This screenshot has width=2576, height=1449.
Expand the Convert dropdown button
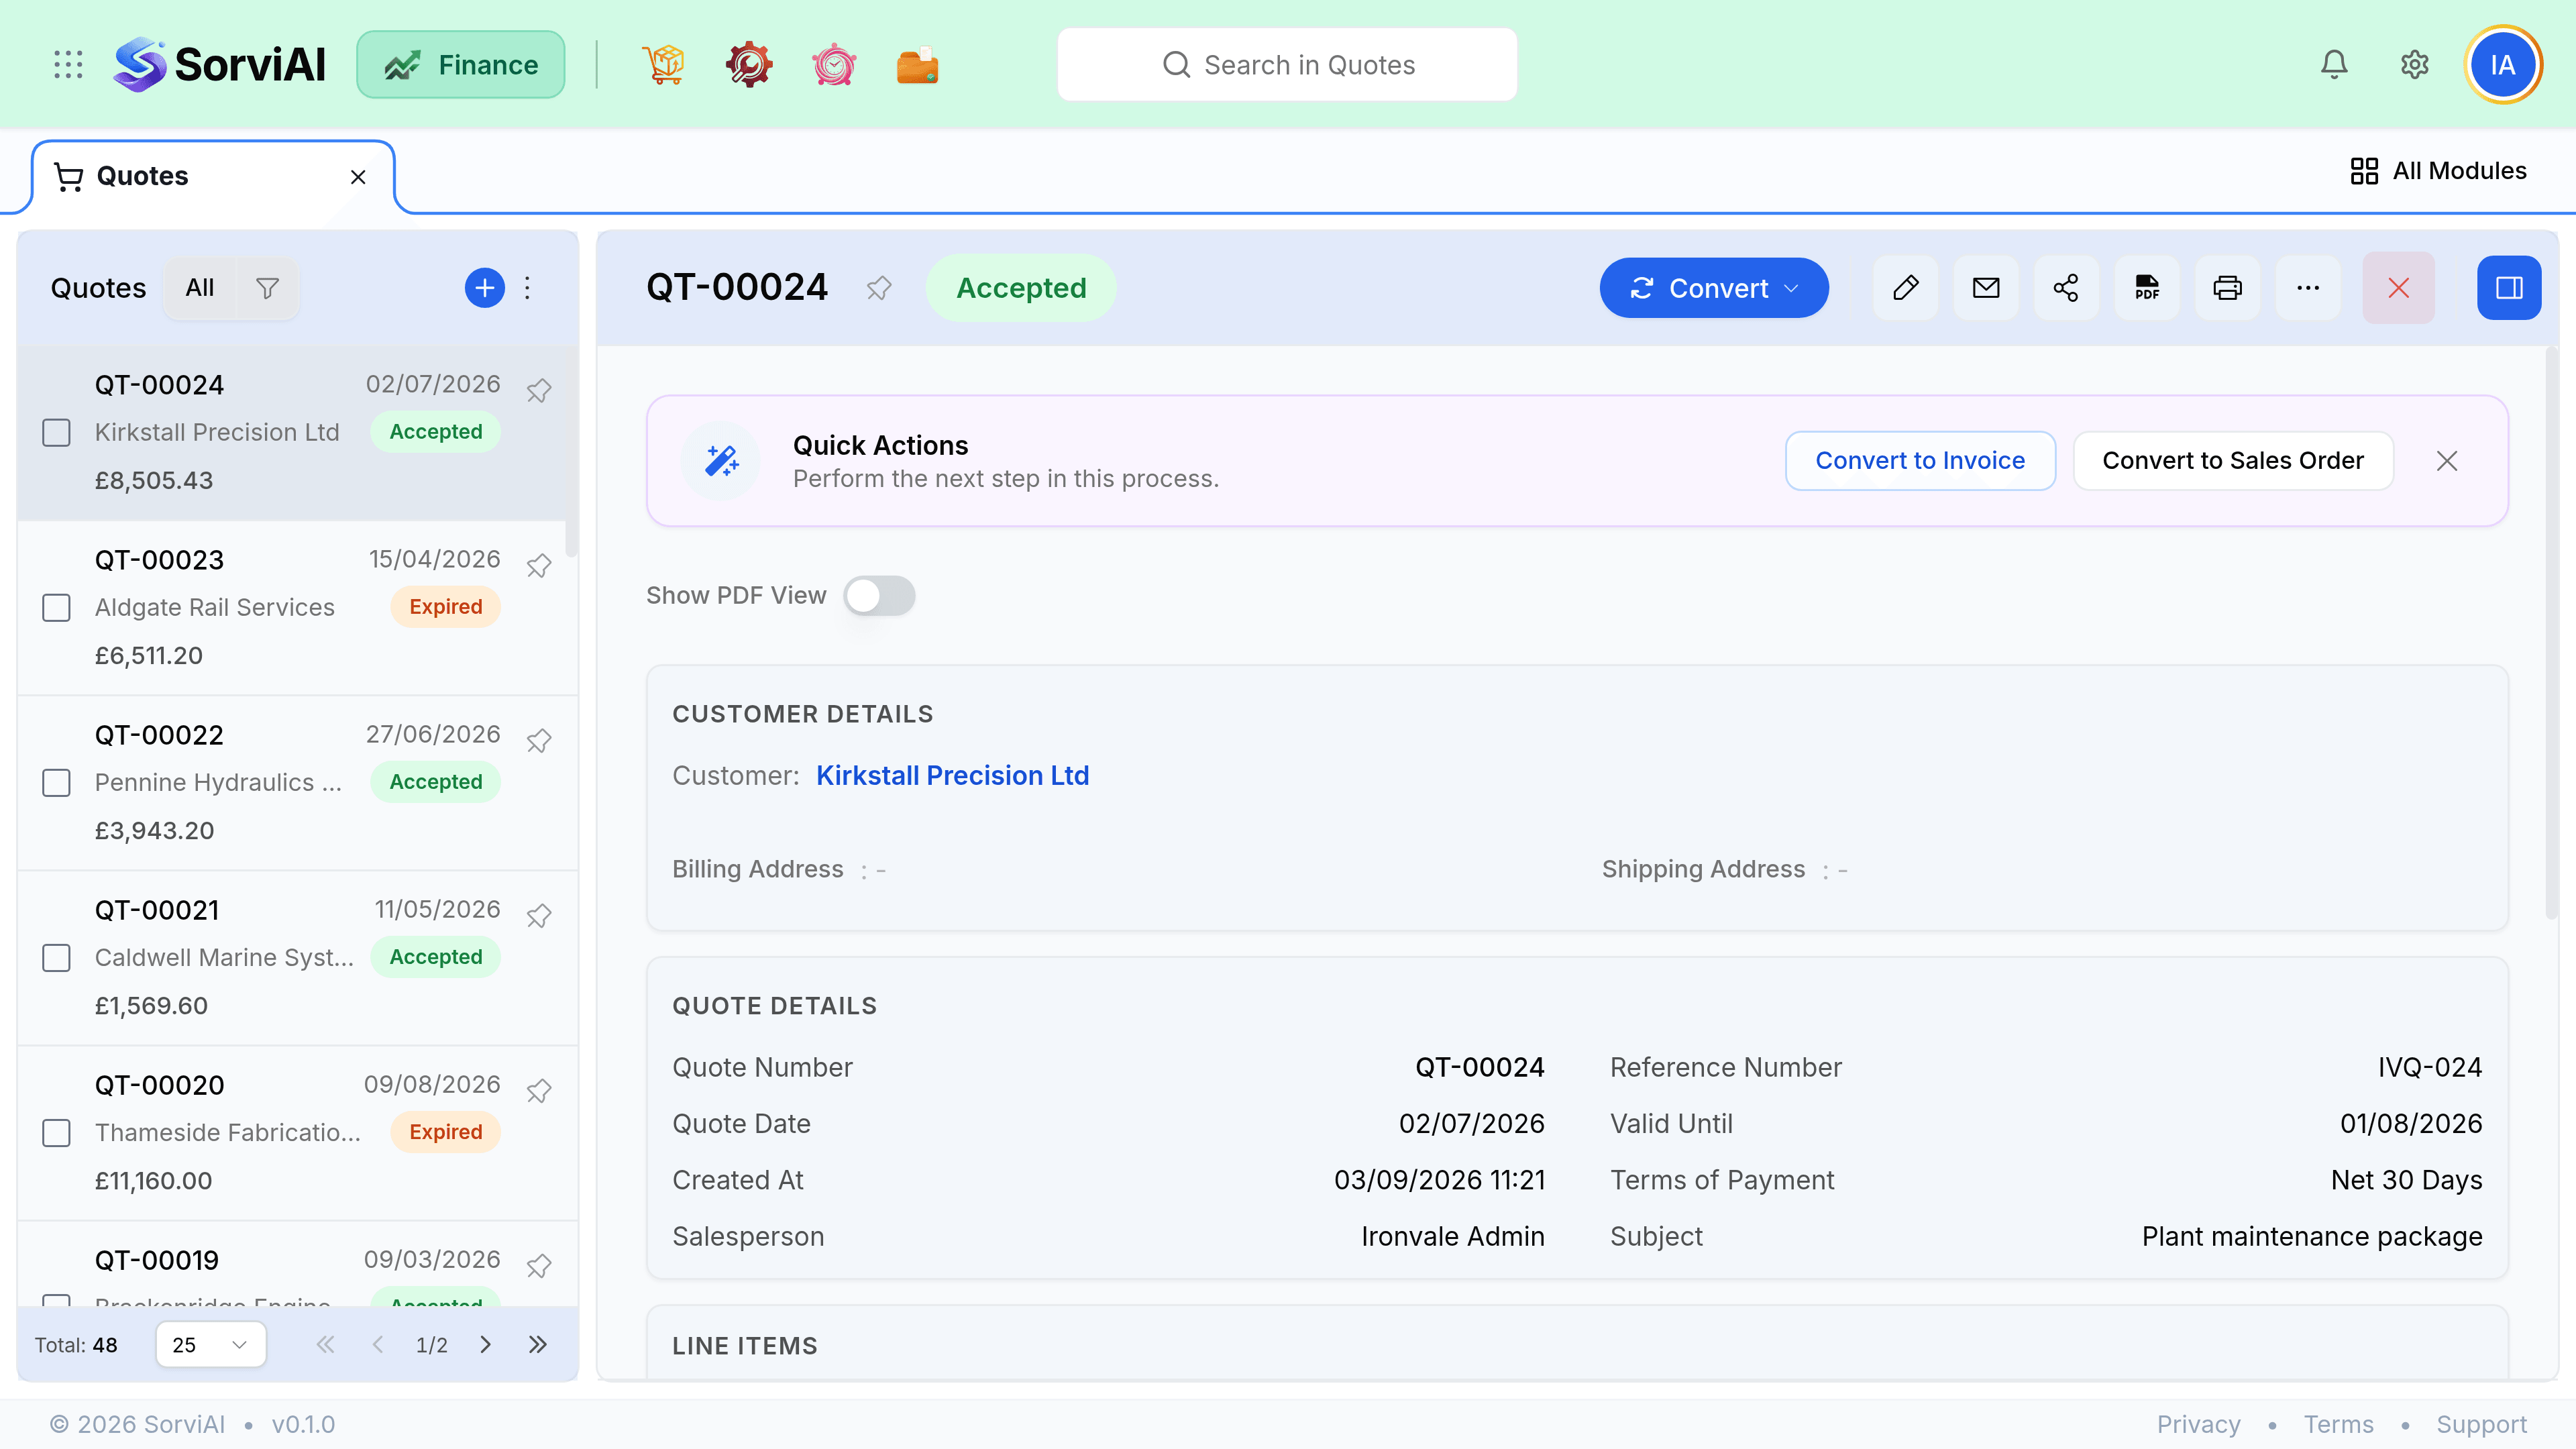[1714, 288]
